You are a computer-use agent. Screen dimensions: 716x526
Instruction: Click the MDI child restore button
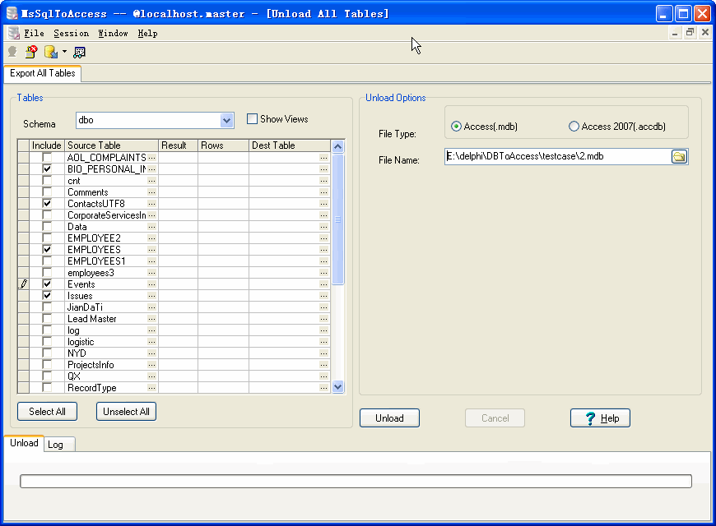[690, 32]
